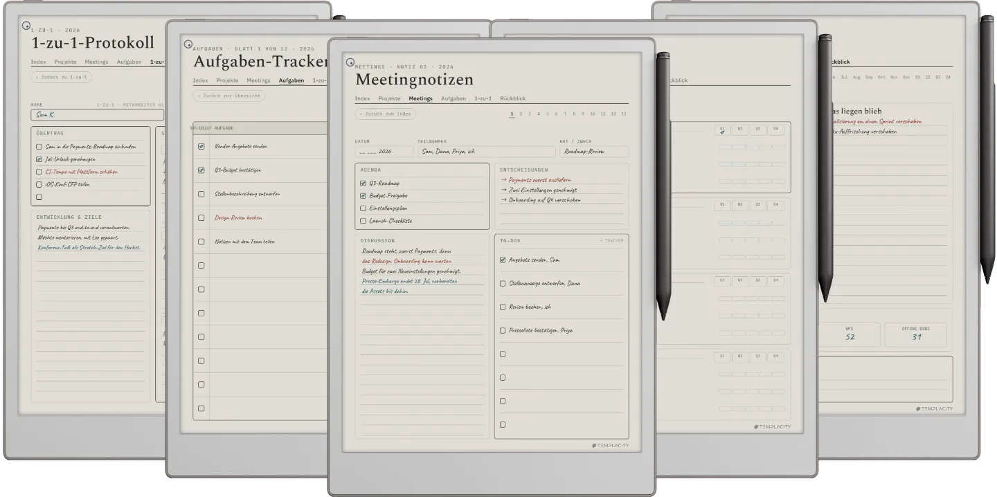Tap the circle icon on Aufgaben-Tracker page
The height and width of the screenshot is (497, 997).
coord(188,44)
